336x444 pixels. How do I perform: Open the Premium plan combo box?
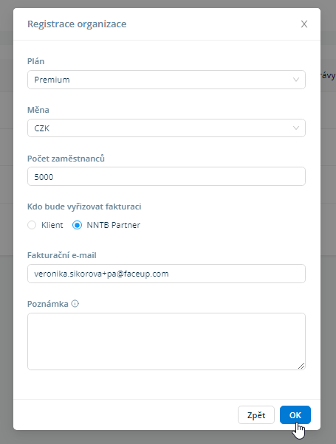[x=166, y=80]
